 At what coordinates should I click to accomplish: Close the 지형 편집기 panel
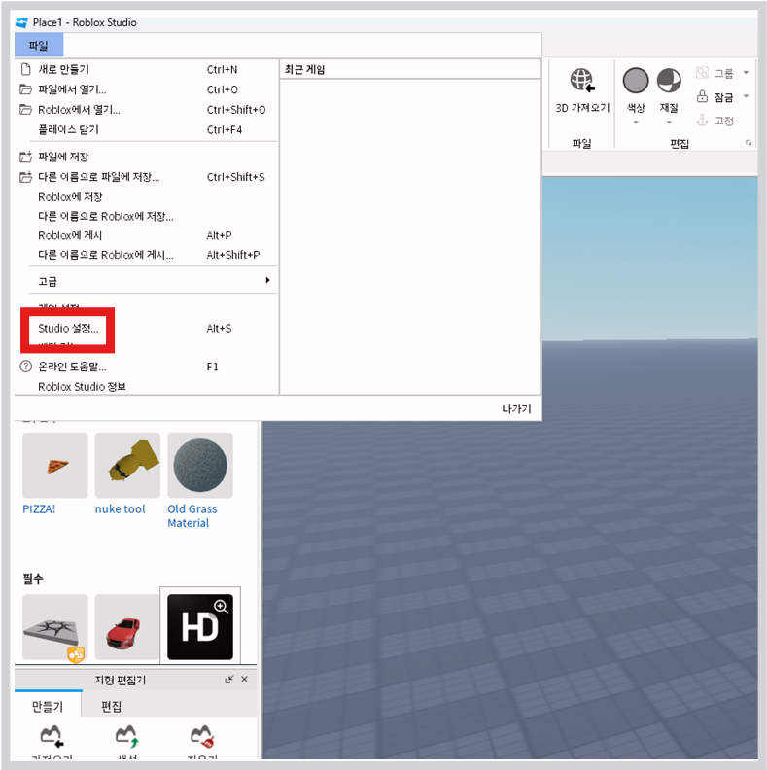pyautogui.click(x=245, y=680)
